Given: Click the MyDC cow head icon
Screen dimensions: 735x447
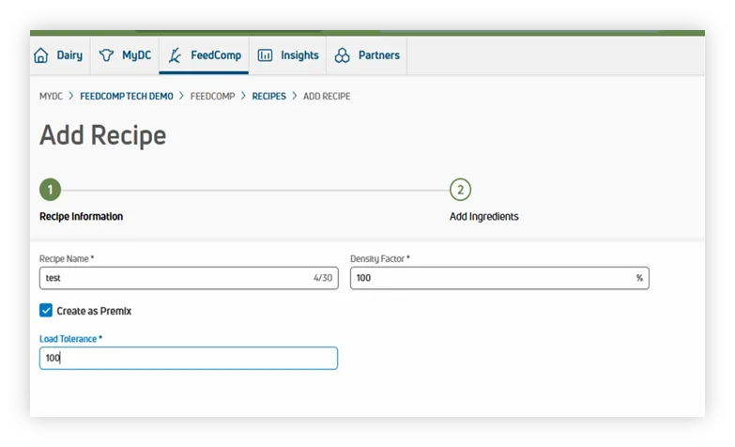Looking at the screenshot, I should click(x=106, y=55).
